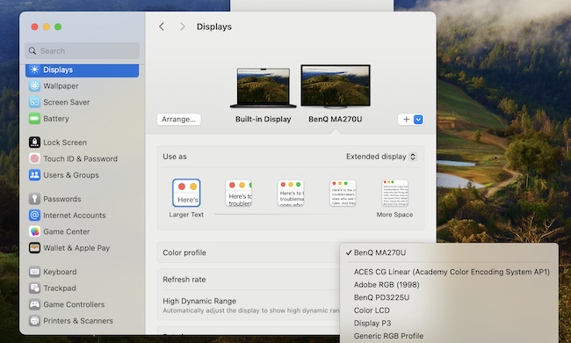Select the Built-in Display thumbnail
Viewport: 571px width, 343px height.
click(263, 88)
